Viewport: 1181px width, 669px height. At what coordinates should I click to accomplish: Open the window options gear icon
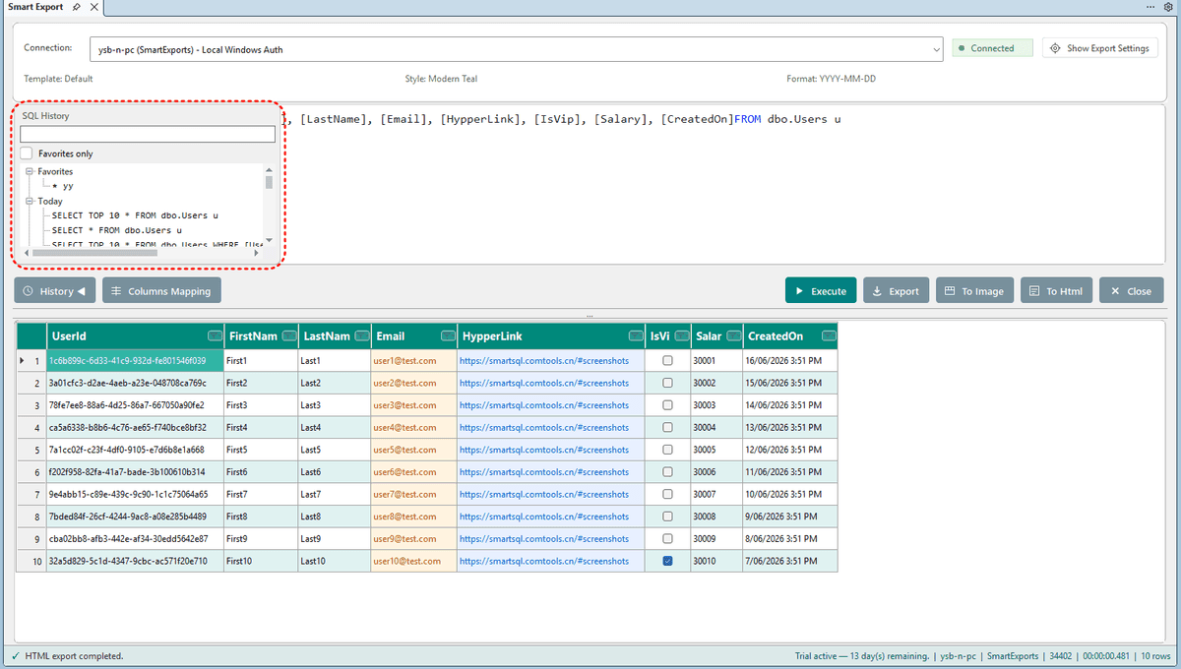pyautogui.click(x=1168, y=7)
